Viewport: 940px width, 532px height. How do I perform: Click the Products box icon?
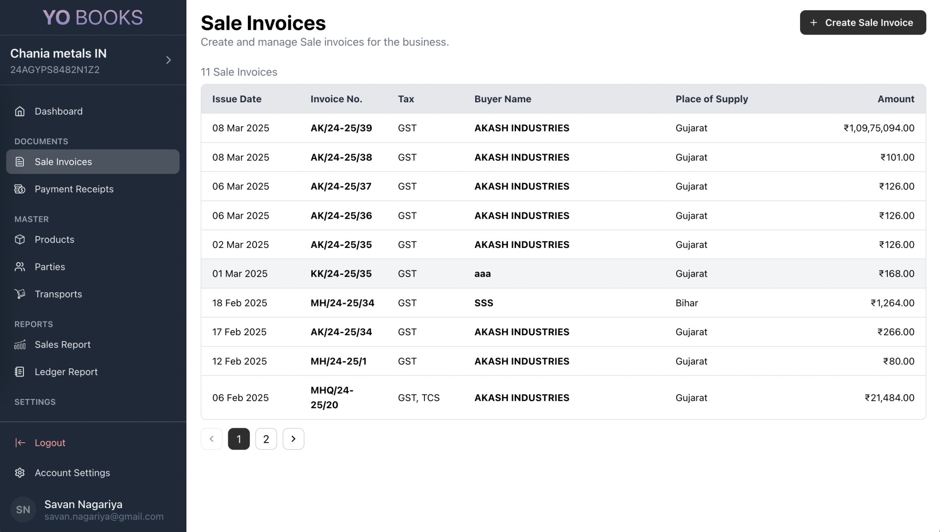click(20, 239)
